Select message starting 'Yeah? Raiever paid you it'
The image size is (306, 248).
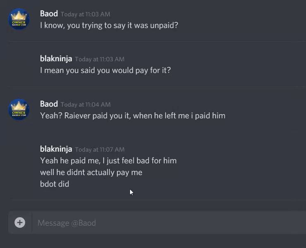133,116
